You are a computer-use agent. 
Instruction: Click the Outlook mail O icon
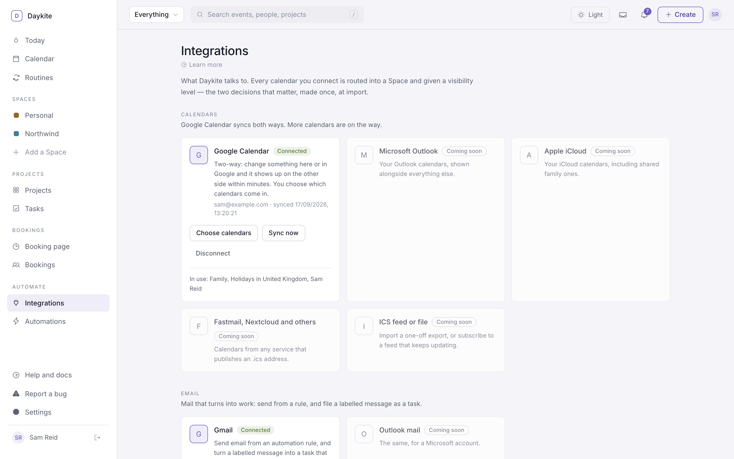tap(364, 434)
